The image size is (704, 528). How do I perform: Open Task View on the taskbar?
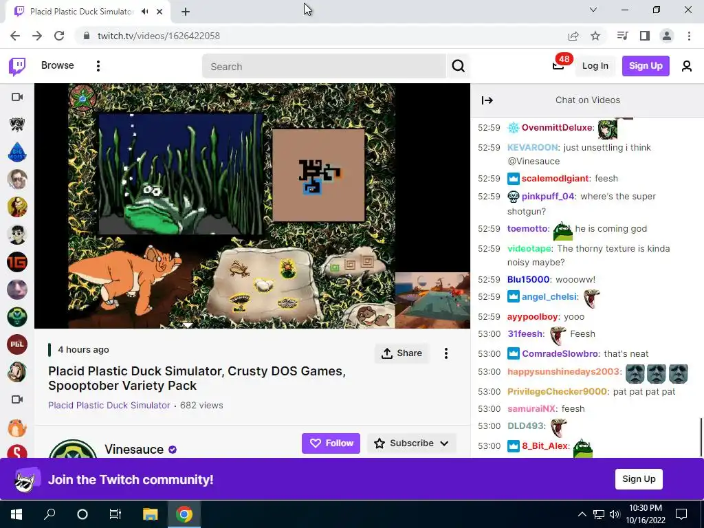click(x=115, y=514)
